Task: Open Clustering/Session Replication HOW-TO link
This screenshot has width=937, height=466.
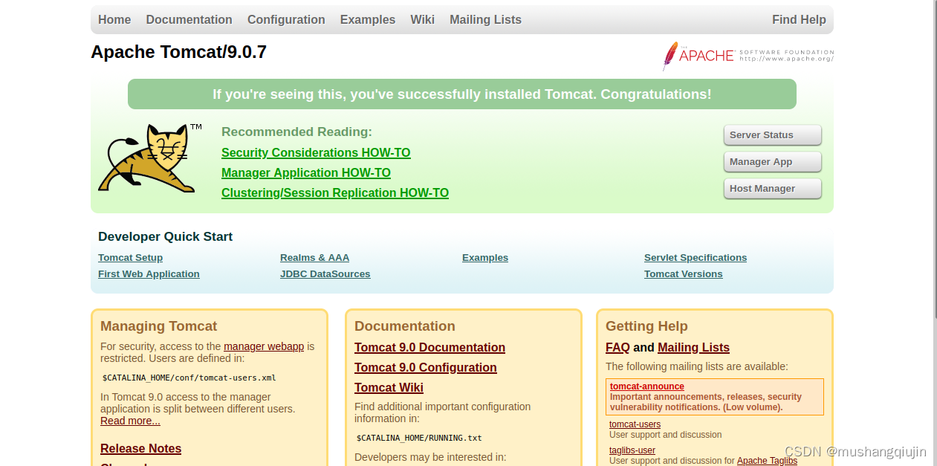Action: pyautogui.click(x=335, y=192)
